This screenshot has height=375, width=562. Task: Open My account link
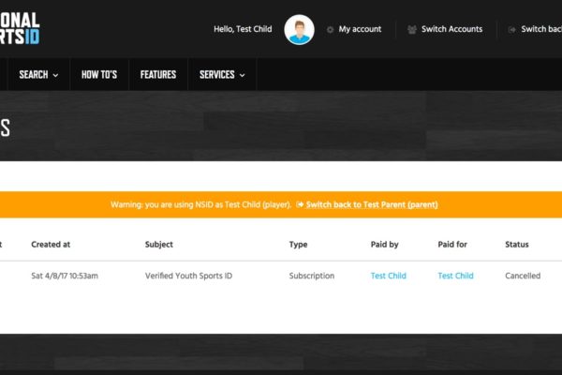coord(360,29)
